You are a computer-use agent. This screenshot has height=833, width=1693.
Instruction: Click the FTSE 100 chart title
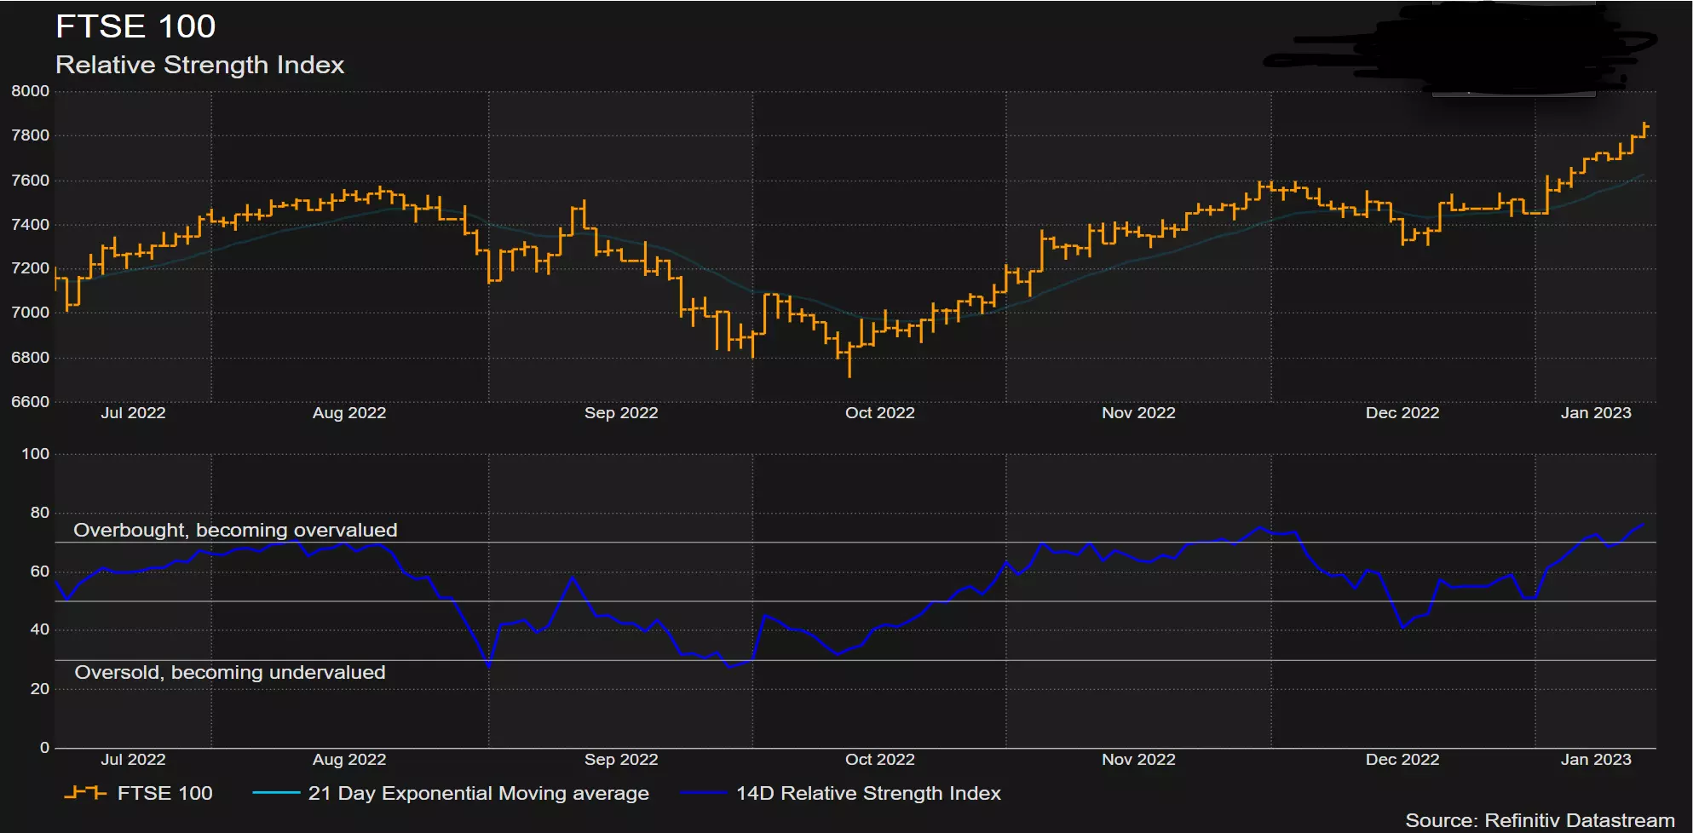click(x=135, y=26)
